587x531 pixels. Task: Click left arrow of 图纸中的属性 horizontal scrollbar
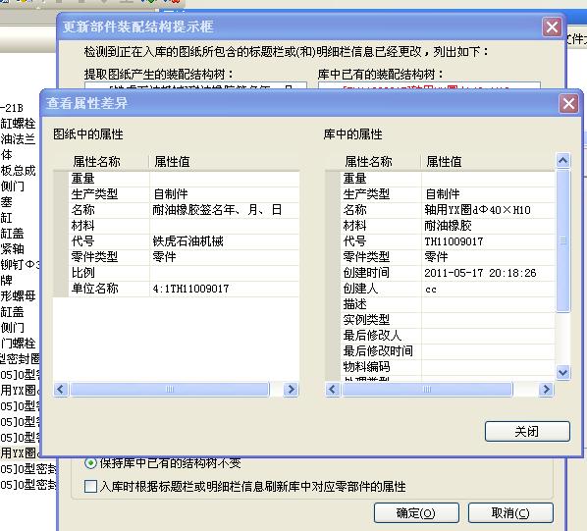(x=61, y=390)
